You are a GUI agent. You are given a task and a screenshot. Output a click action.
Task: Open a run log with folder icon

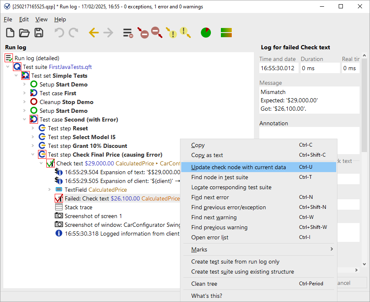(x=24, y=33)
